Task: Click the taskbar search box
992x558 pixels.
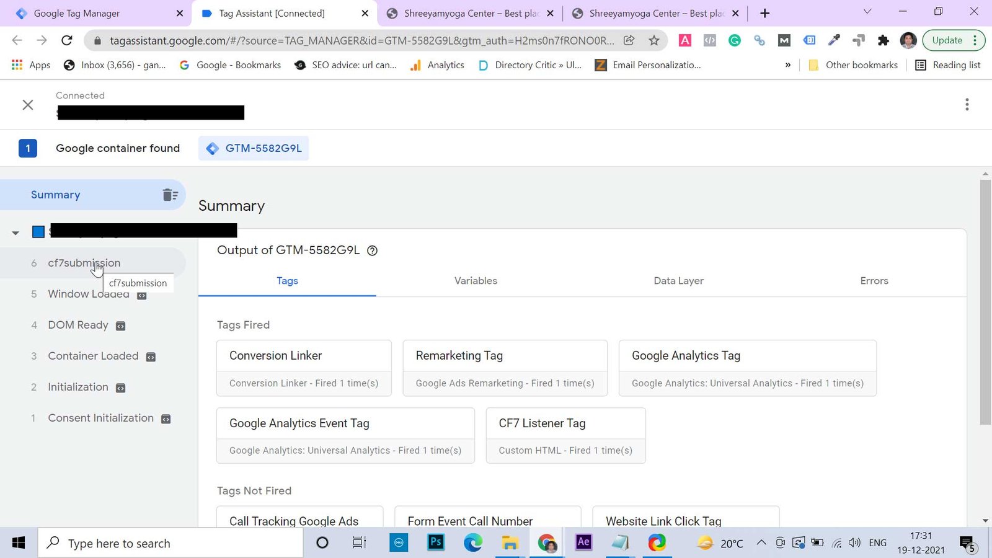Action: click(x=170, y=543)
